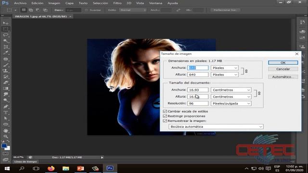Viewport: 308px width, 173px height.
Task: Open Línea de tiempo panel tab
Action: (x=26, y=162)
